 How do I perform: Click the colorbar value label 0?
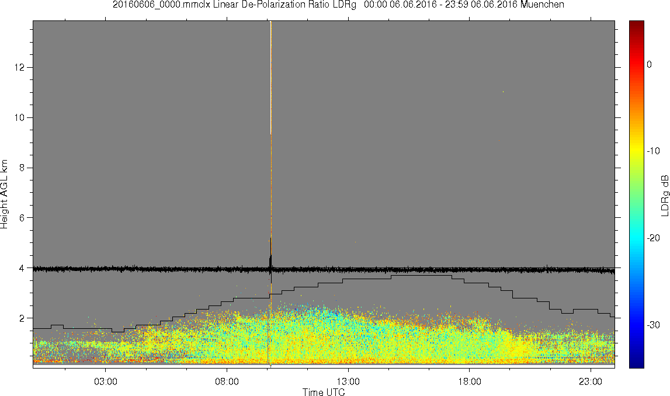[x=649, y=64]
